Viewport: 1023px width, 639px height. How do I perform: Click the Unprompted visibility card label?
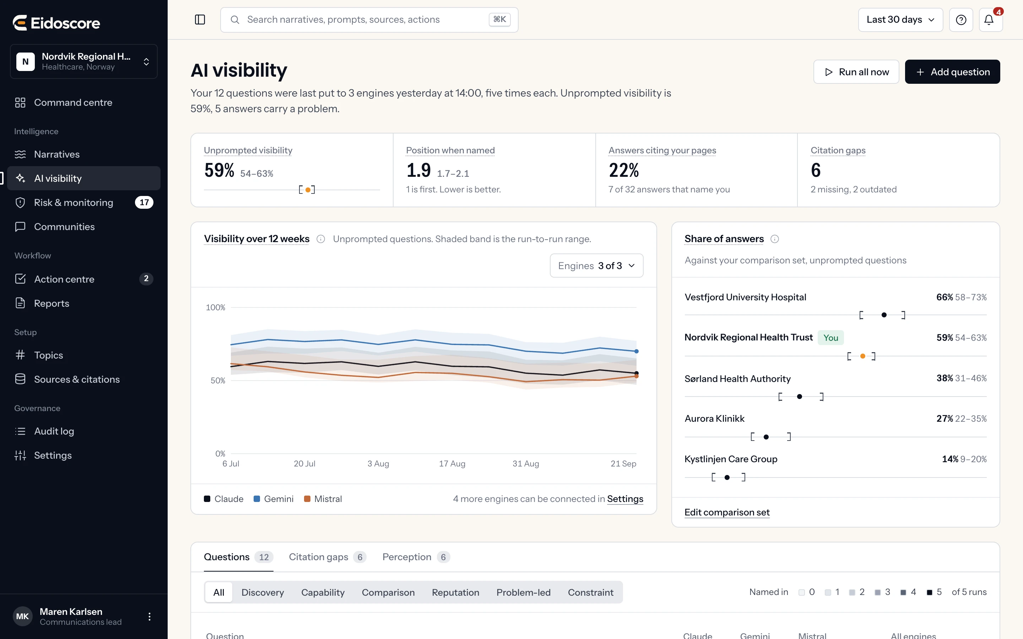click(x=248, y=150)
